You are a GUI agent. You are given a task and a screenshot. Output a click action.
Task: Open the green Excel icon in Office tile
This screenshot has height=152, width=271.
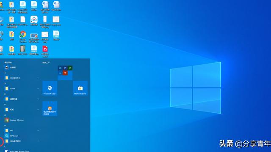click(70, 68)
